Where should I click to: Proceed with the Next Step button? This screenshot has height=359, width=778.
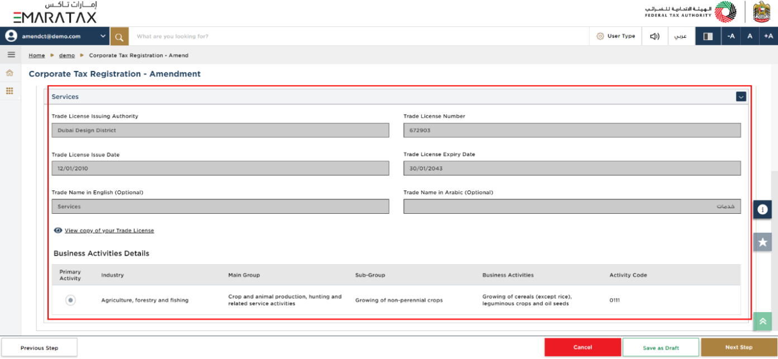[x=739, y=347]
